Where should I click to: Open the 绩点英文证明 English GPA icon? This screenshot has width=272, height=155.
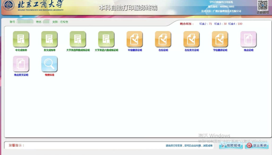pos(21,64)
